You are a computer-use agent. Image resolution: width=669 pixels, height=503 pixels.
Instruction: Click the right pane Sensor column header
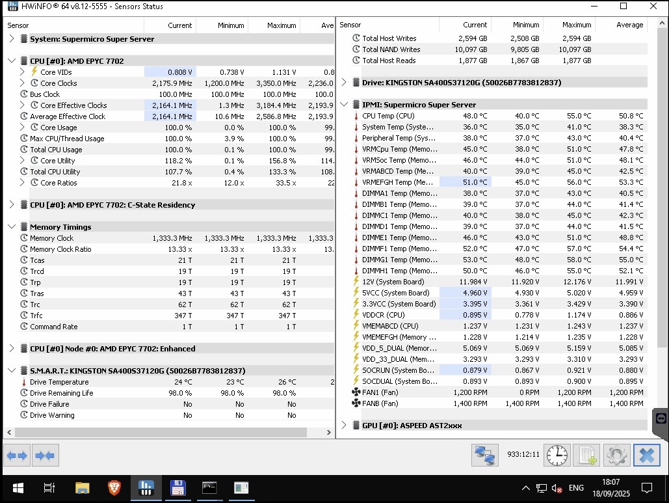(387, 25)
